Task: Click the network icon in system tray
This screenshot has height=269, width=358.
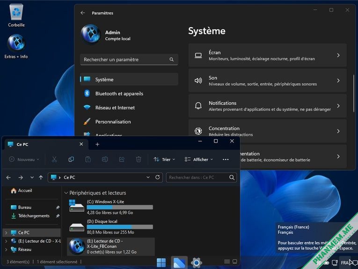Action: (x=335, y=262)
